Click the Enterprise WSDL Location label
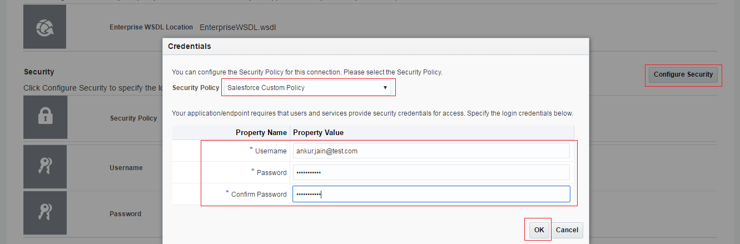The width and height of the screenshot is (740, 244). pyautogui.click(x=151, y=27)
